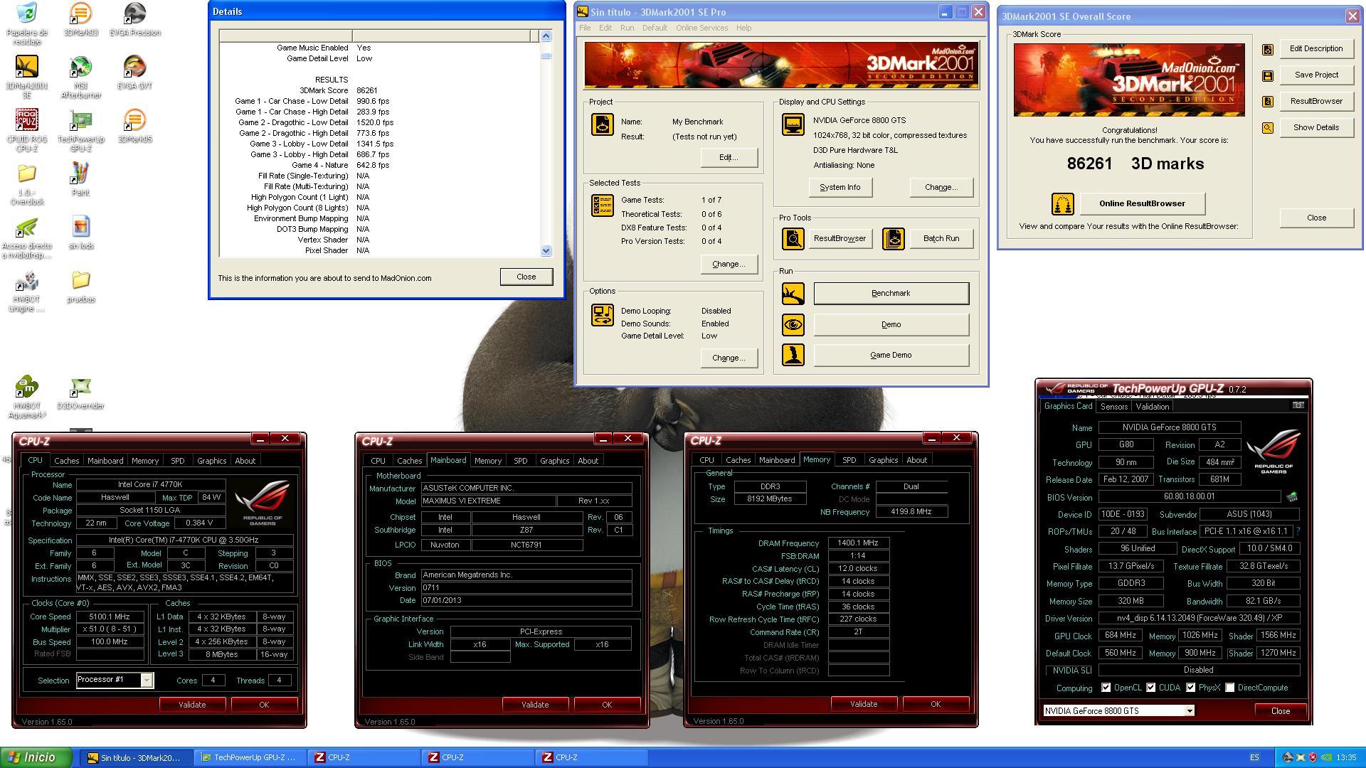Click the Details scrollbar thumb

point(546,55)
